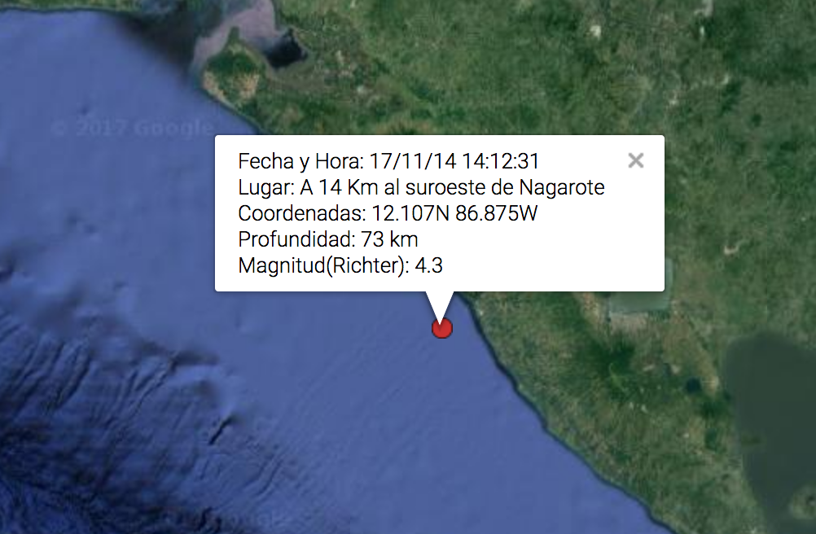
Task: Click the Profundidad: 73 km line
Action: point(328,239)
